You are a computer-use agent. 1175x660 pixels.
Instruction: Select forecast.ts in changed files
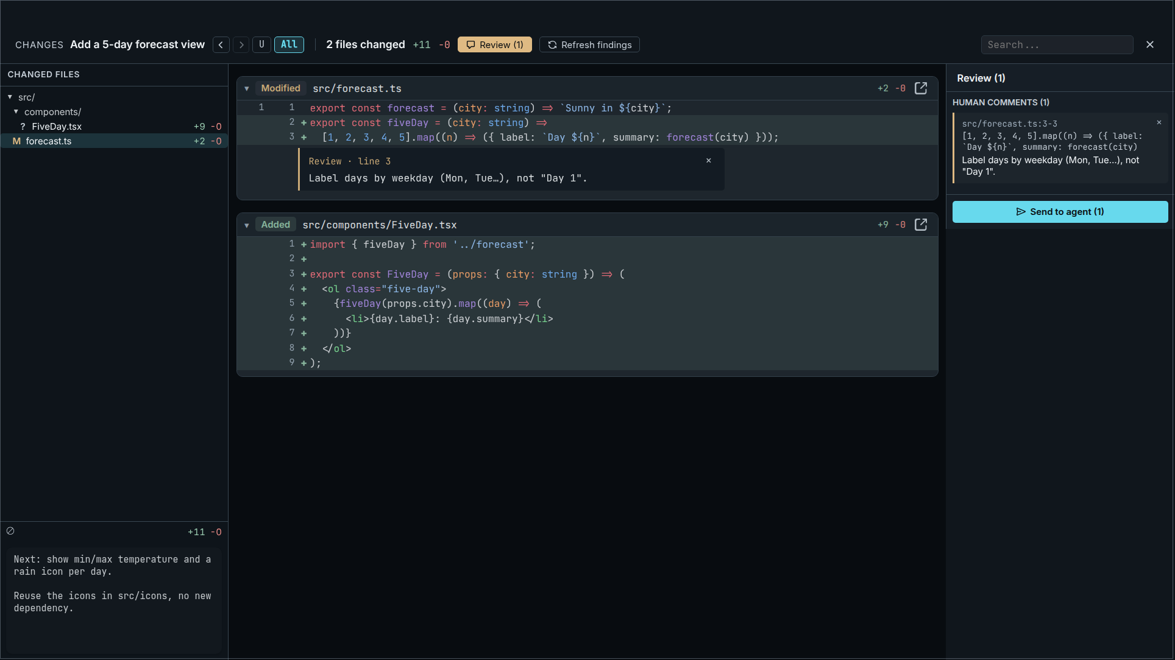[114, 141]
